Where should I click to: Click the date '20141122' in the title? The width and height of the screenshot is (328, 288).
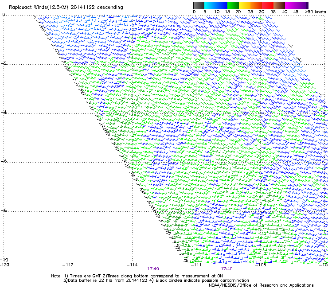(82, 7)
